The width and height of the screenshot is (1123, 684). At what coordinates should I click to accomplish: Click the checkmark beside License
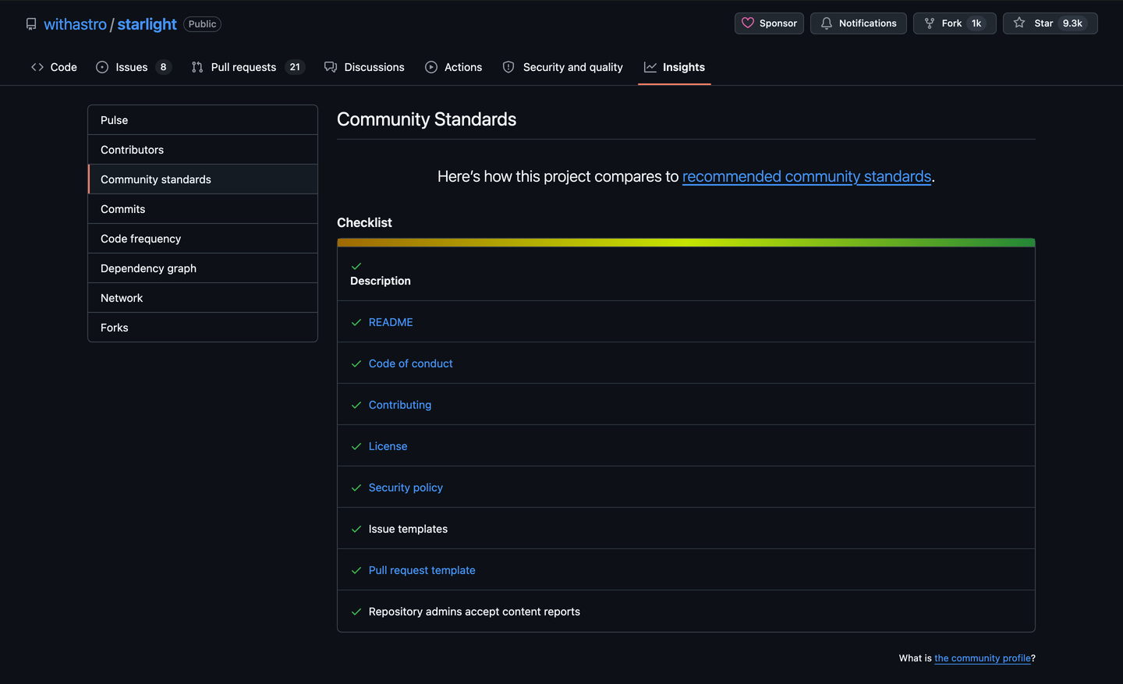point(356,446)
